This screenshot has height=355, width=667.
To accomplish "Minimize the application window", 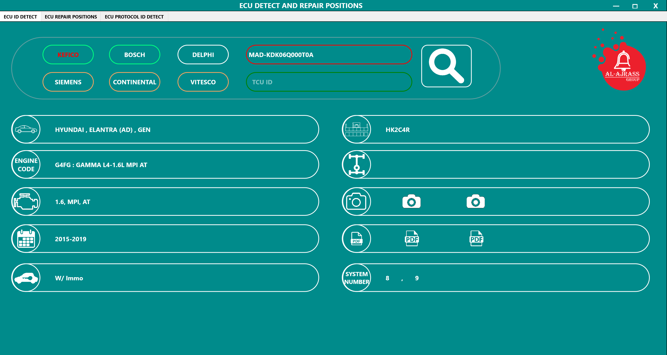I will [616, 6].
